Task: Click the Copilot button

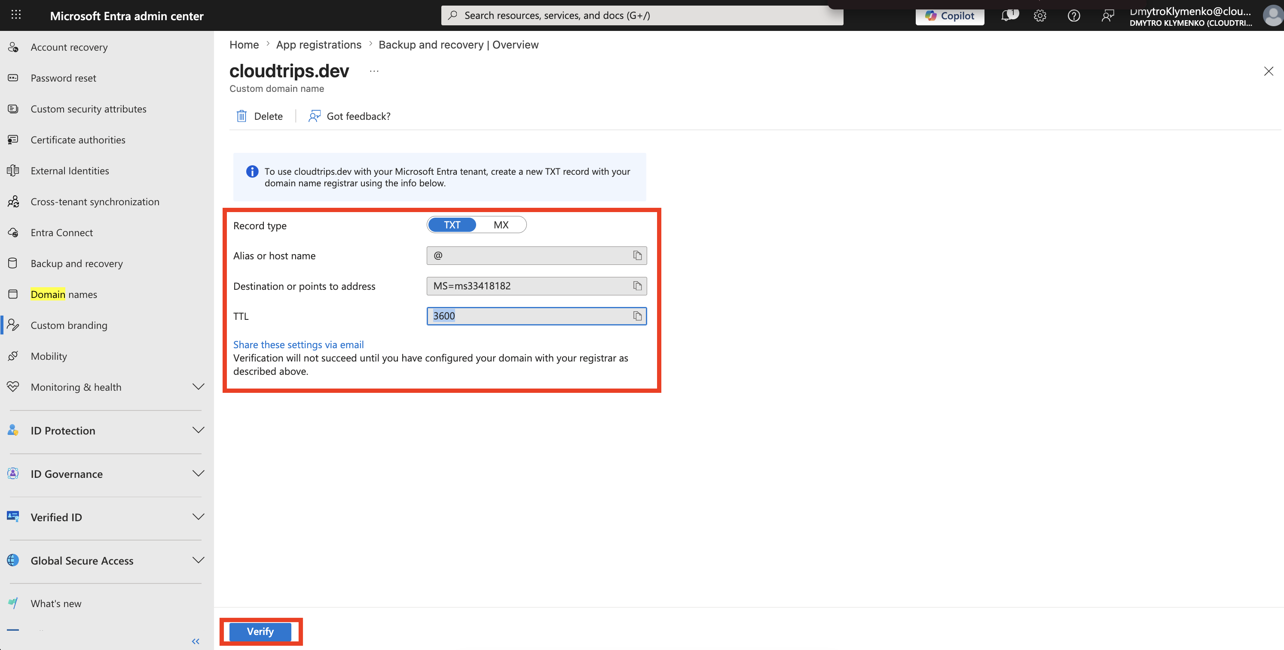Action: tap(950, 15)
